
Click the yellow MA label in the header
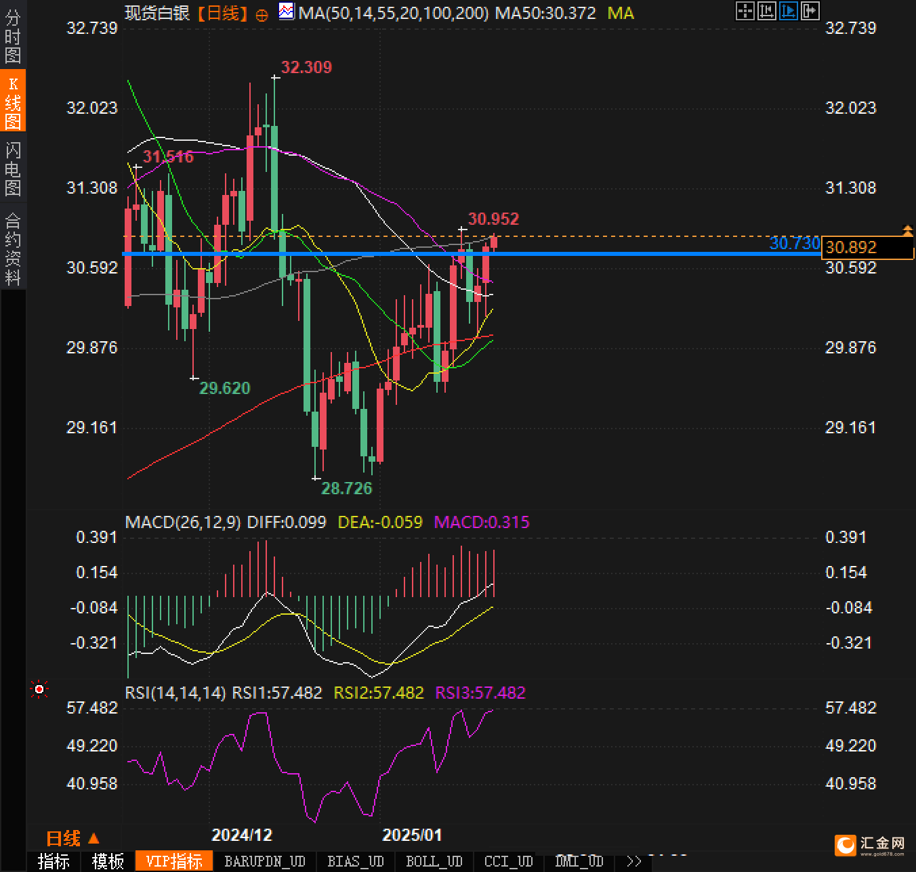621,13
